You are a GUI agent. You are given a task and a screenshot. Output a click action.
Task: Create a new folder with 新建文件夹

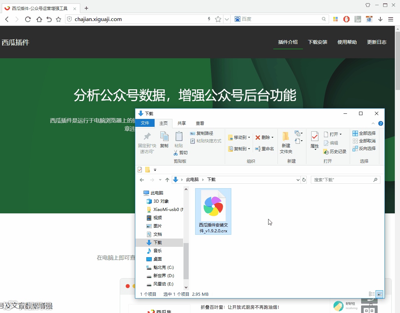(x=286, y=143)
